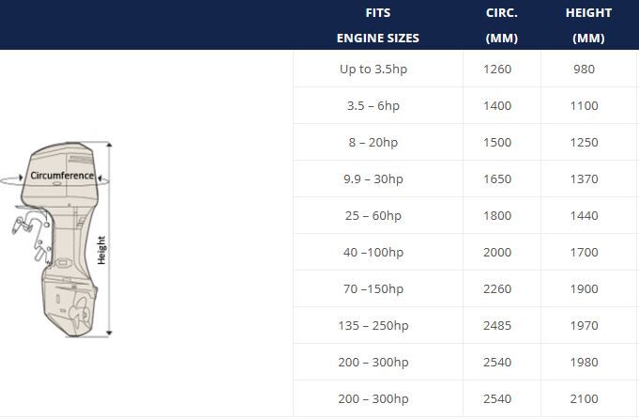The height and width of the screenshot is (419, 639).
Task: Select the Fits Engine Sizes column header
Action: coord(377,25)
